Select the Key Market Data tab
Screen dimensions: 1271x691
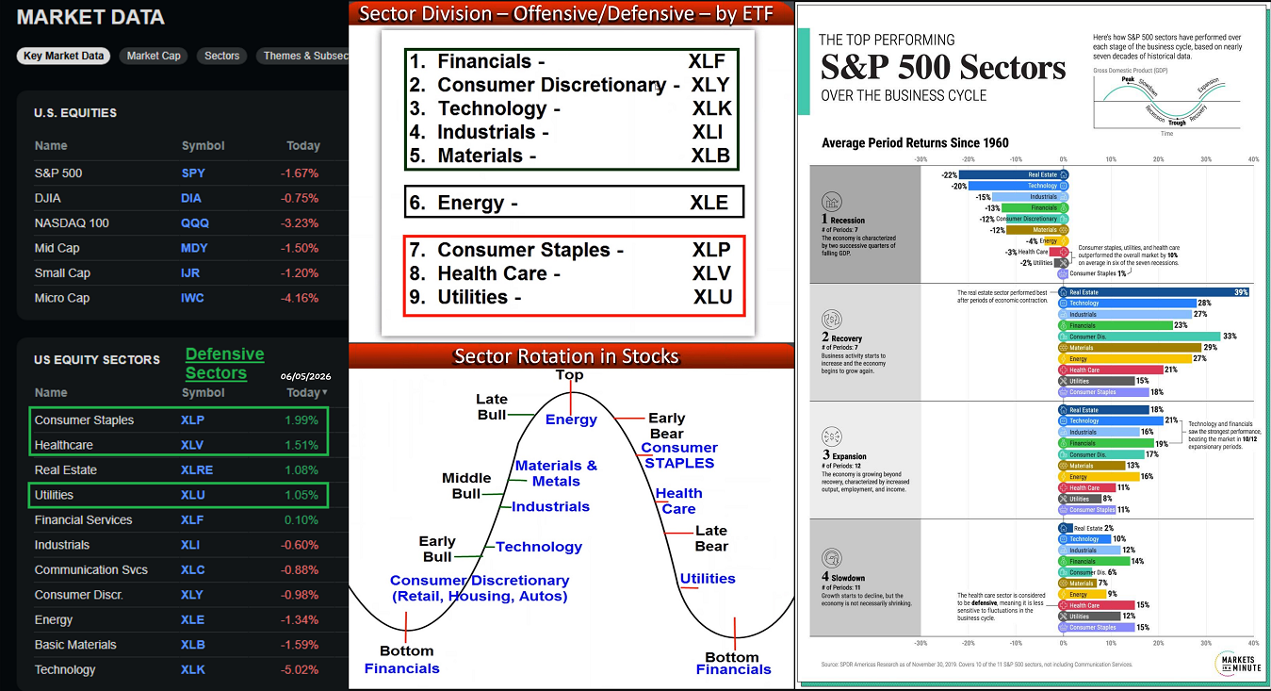[x=63, y=56]
